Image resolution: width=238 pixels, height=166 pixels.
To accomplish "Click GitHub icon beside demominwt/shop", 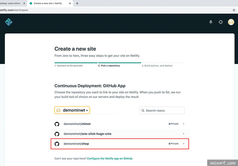I will tap(57, 144).
